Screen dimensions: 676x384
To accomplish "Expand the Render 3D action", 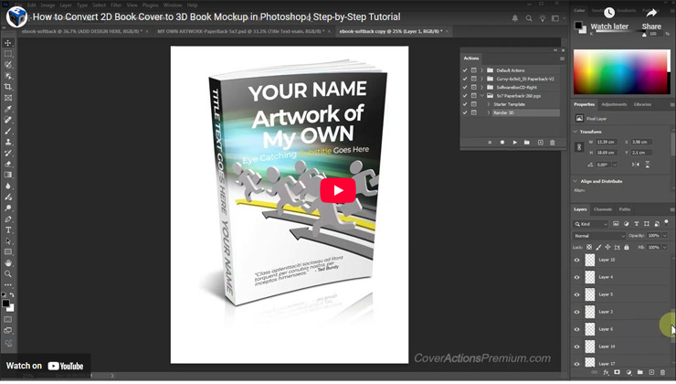I will click(489, 112).
